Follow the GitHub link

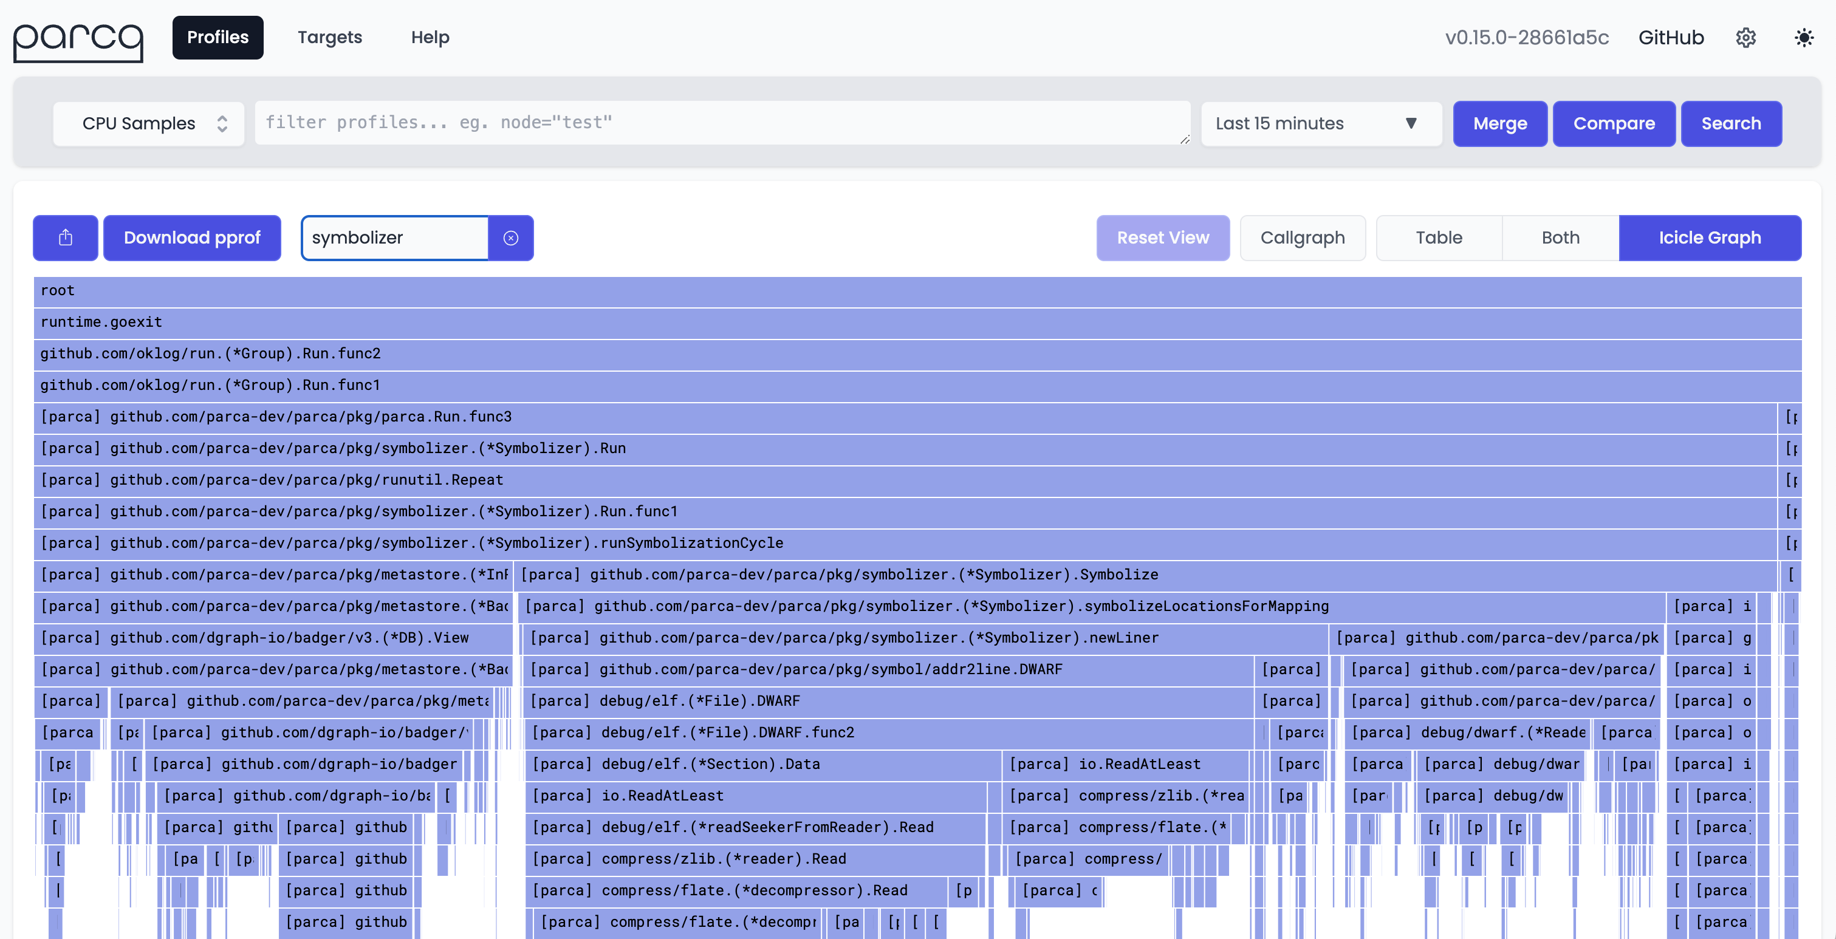1671,38
